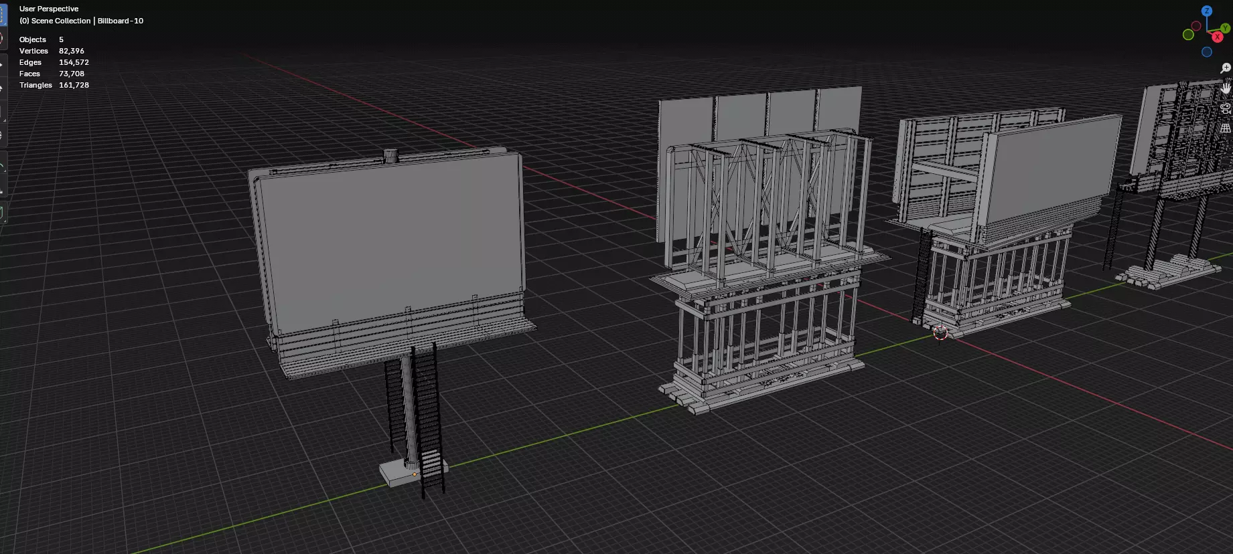This screenshot has width=1233, height=554.
Task: Click the hollow green negative Y gizmo circle
Action: pyautogui.click(x=1188, y=35)
